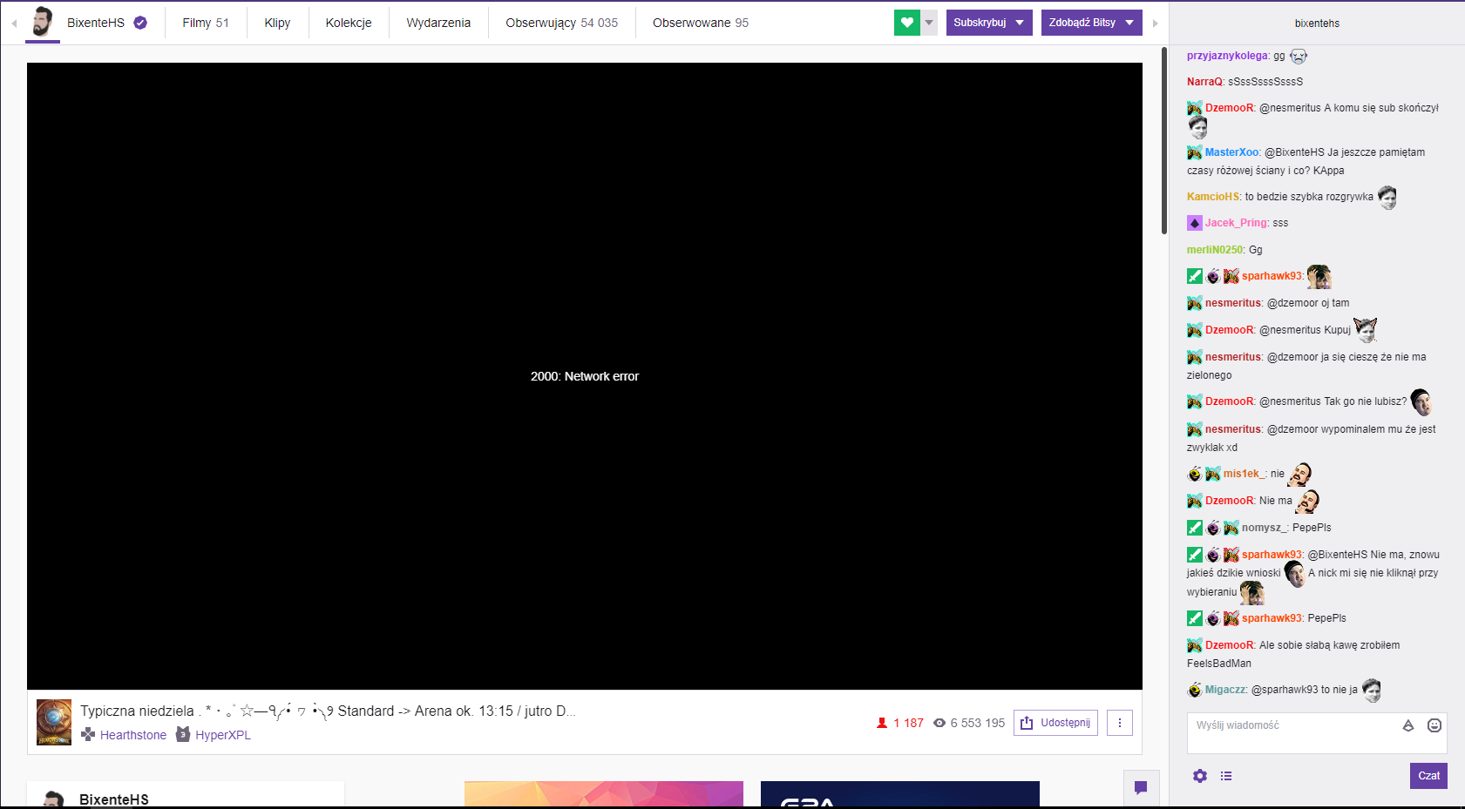Click the Hearthstone game box art thumbnail
The width and height of the screenshot is (1465, 809).
[54, 722]
